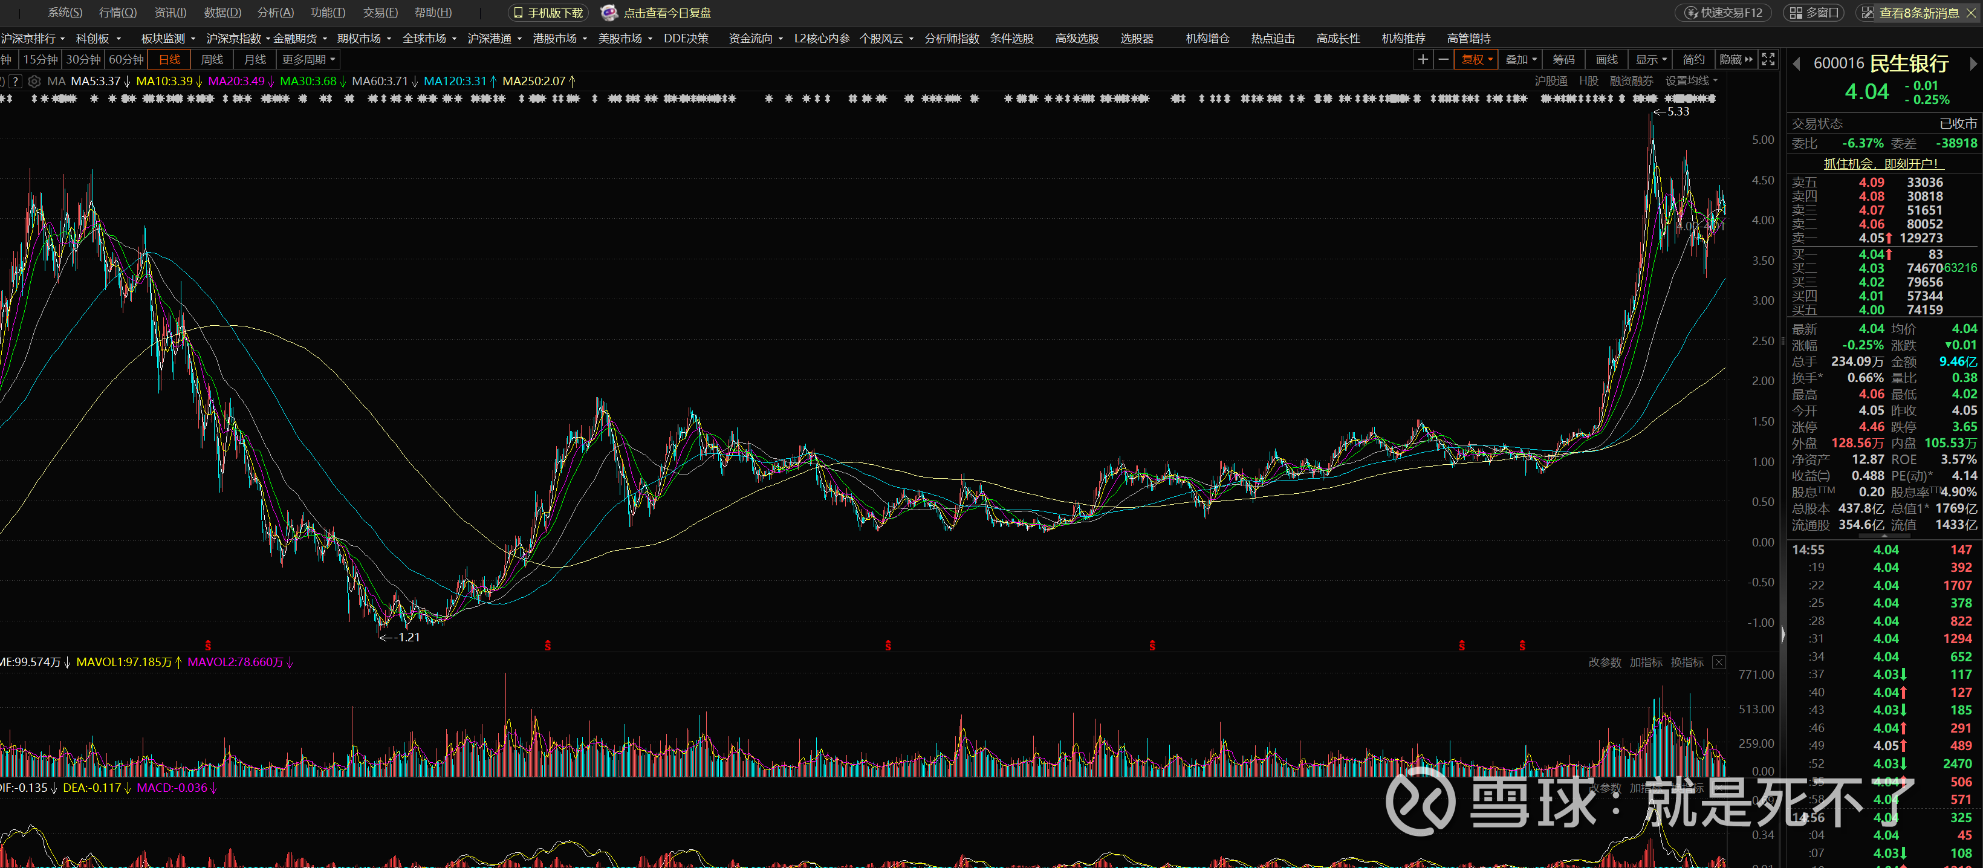This screenshot has width=1983, height=868.
Task: Click the zoom out minus icon
Action: pos(1443,59)
